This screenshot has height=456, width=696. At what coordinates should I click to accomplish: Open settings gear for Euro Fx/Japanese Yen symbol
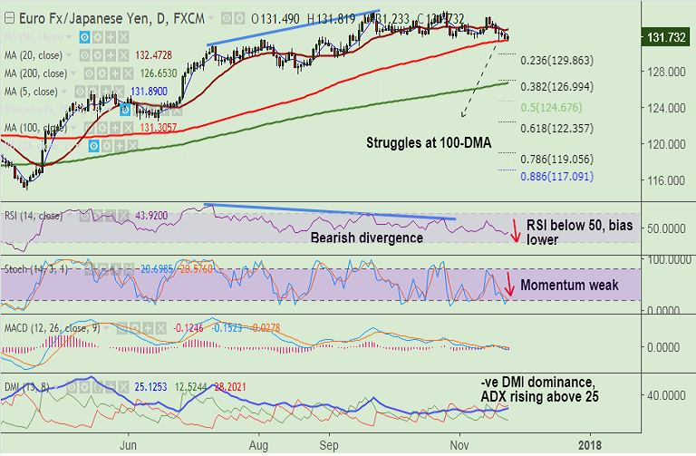tap(239, 19)
